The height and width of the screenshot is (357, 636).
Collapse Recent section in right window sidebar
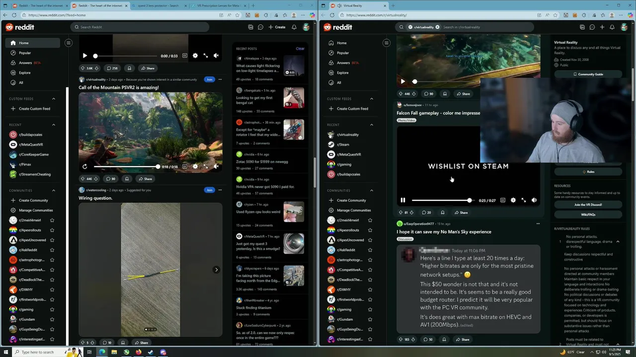pyautogui.click(x=372, y=124)
